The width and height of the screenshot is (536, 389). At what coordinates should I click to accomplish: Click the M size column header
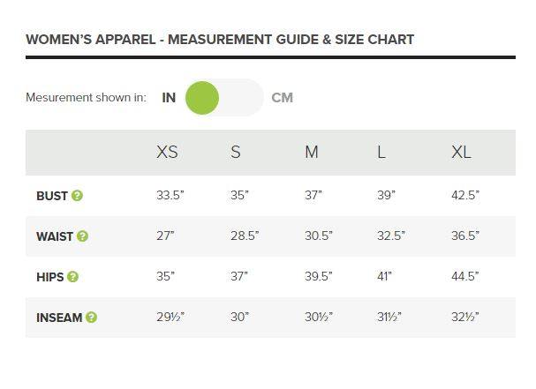pos(311,152)
